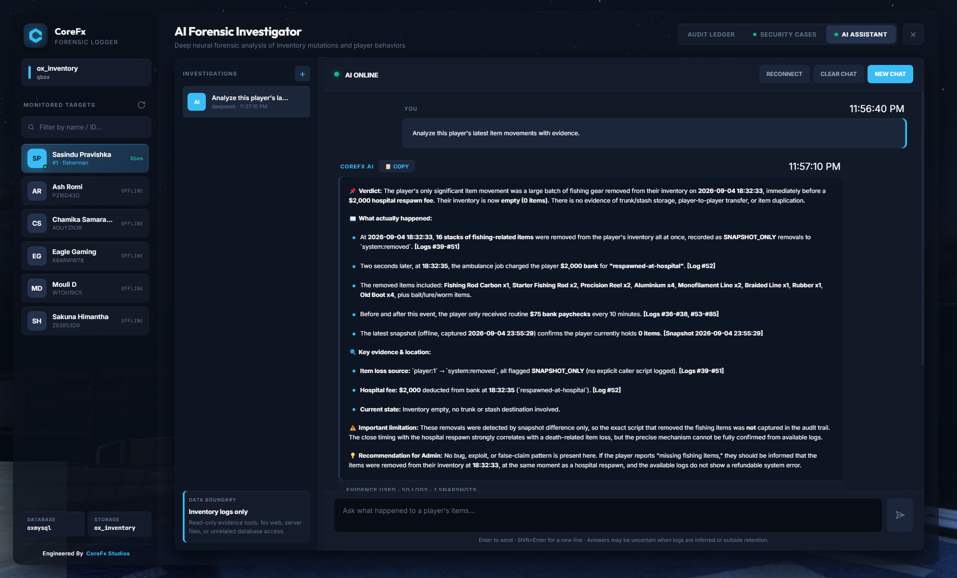The width and height of the screenshot is (957, 578).
Task: Focus the filter by name / ID field
Action: coord(86,127)
